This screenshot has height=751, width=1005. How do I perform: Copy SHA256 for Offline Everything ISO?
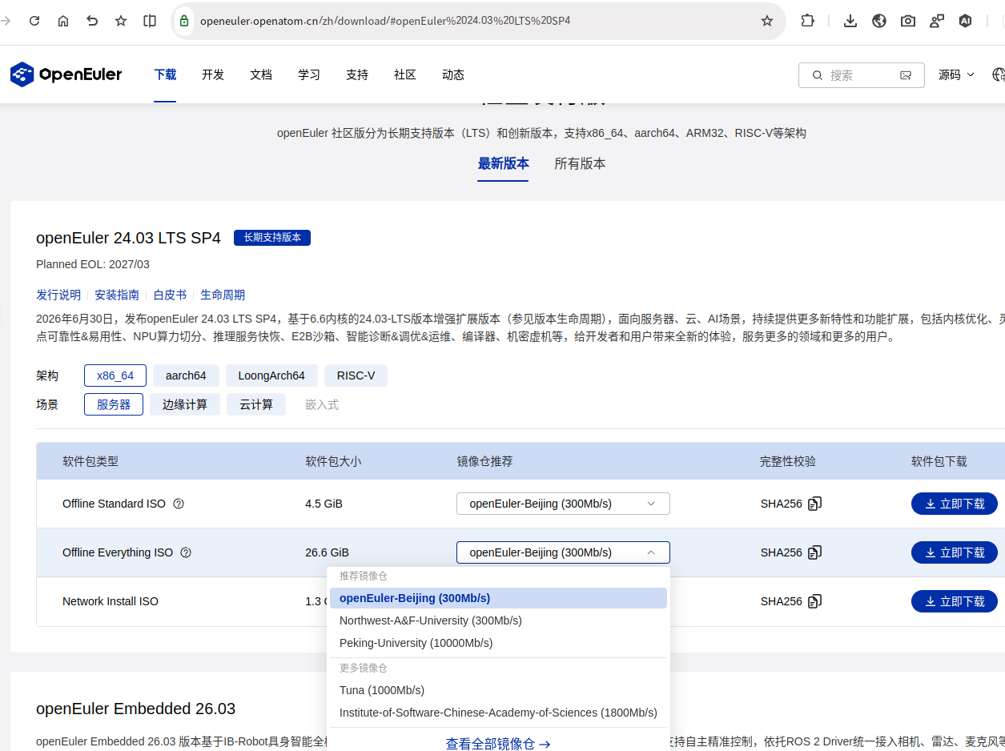(x=815, y=552)
